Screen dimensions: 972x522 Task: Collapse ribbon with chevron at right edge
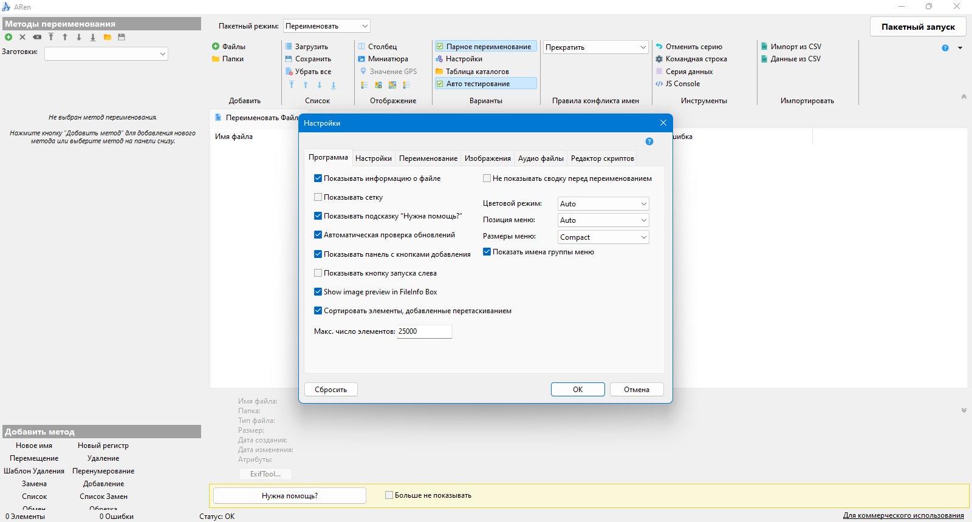point(963,97)
